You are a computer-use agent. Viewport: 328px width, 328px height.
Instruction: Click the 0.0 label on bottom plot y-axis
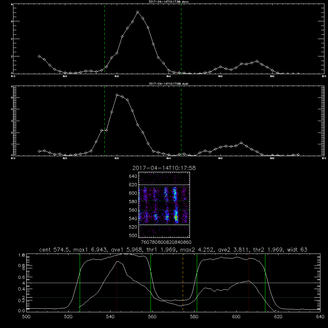tap(22, 311)
